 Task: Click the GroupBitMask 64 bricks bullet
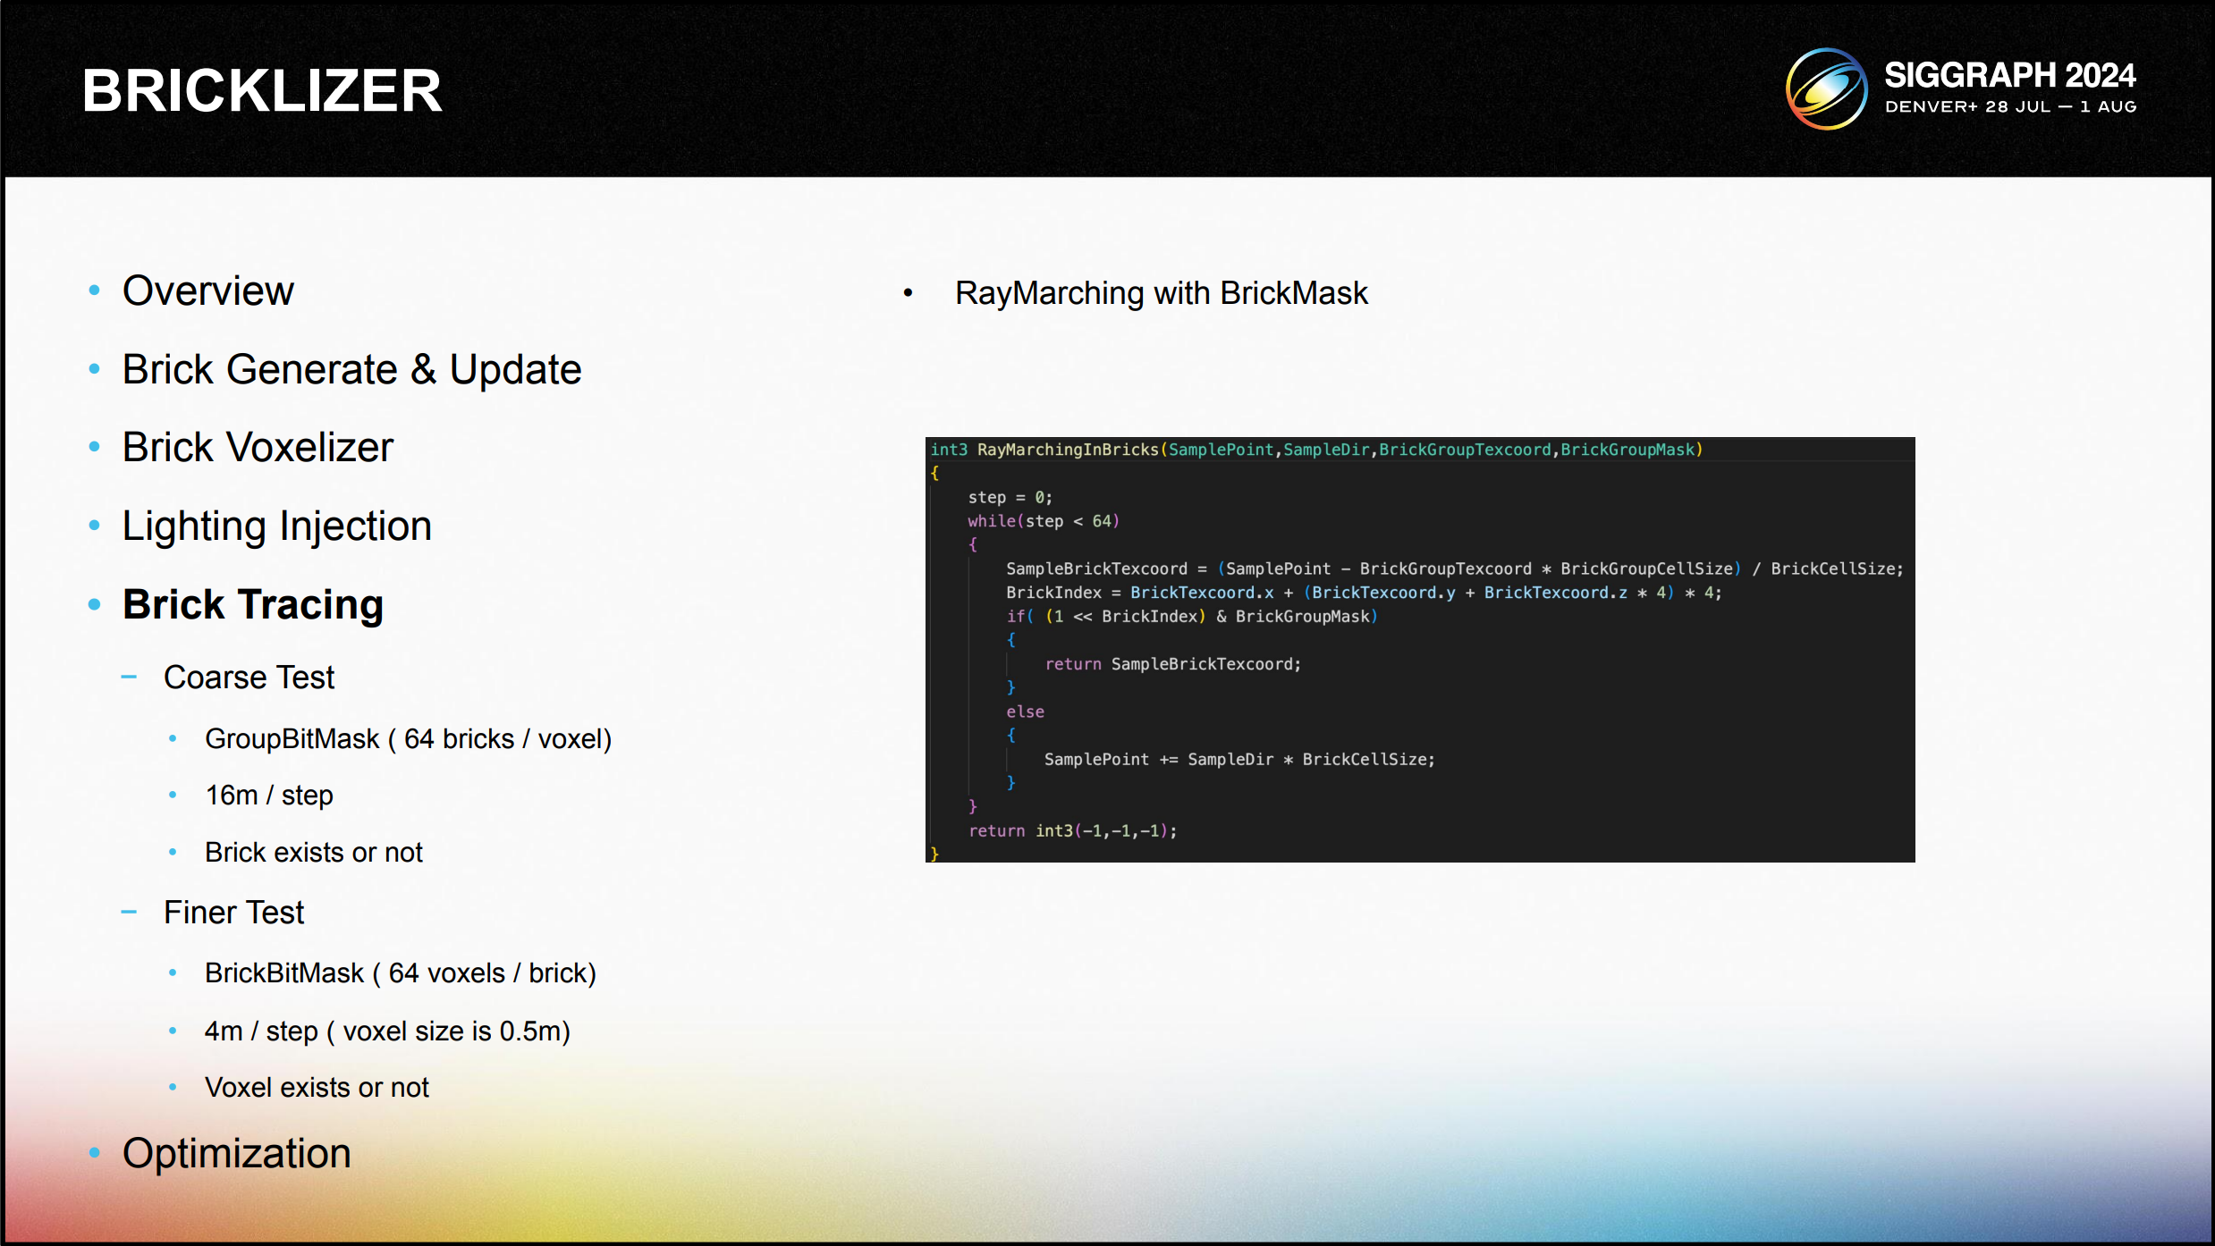(408, 739)
